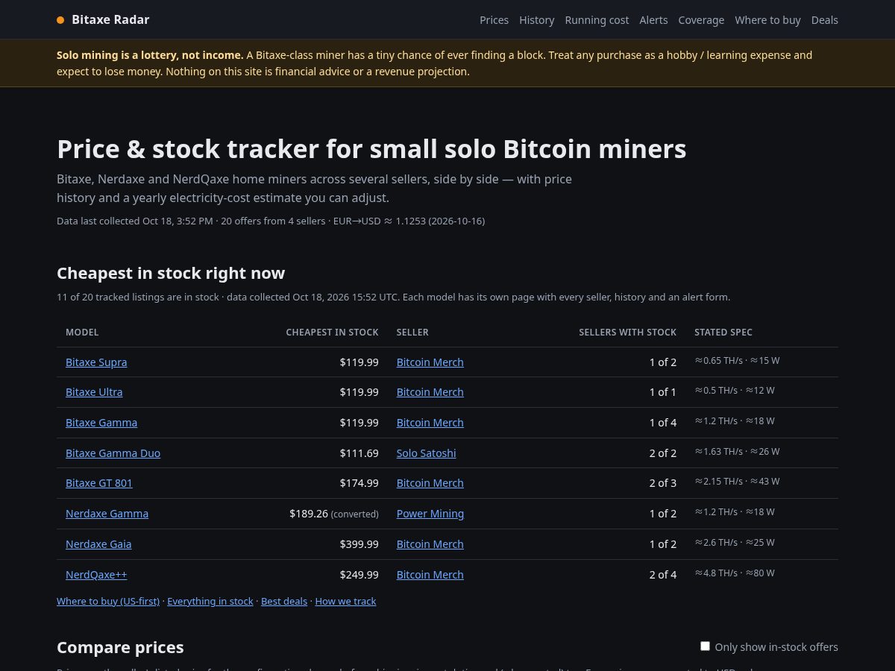
Task: Visit Bitcoin Merch seller in Nerdaxe Gaia row
Action: pos(430,544)
